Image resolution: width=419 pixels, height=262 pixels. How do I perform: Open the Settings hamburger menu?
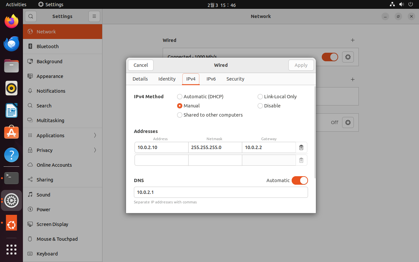[x=94, y=16]
